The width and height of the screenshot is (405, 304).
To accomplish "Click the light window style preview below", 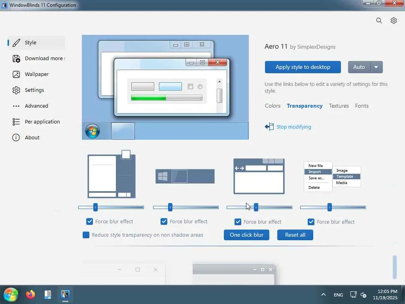I will [123, 274].
